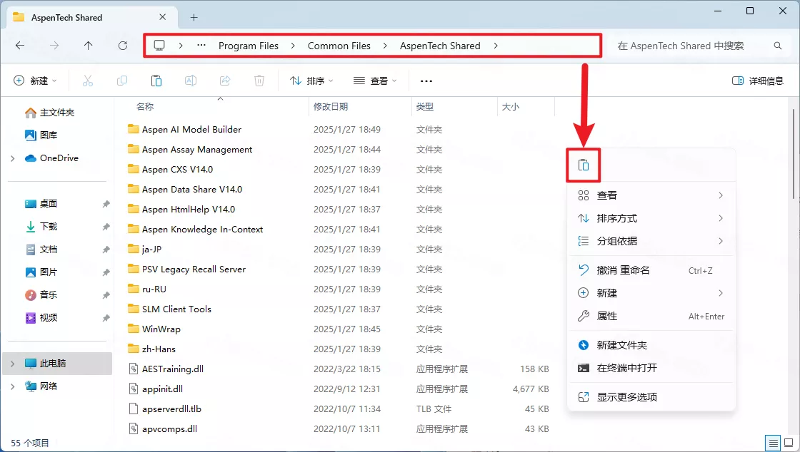Click the Paste icon in context menu
This screenshot has width=800, height=452.
[584, 165]
